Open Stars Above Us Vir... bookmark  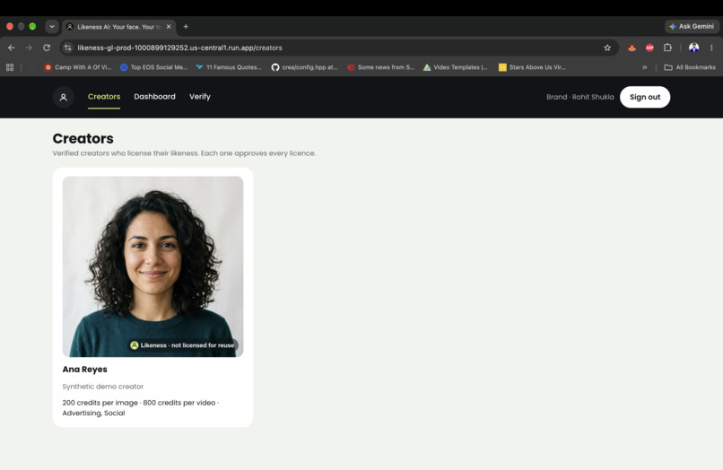(x=532, y=67)
